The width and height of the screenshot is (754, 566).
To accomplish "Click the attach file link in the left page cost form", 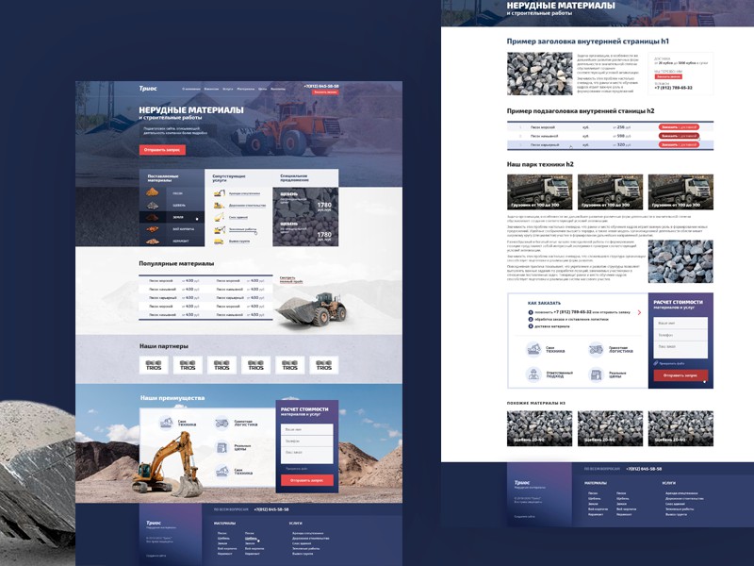I will pos(296,469).
